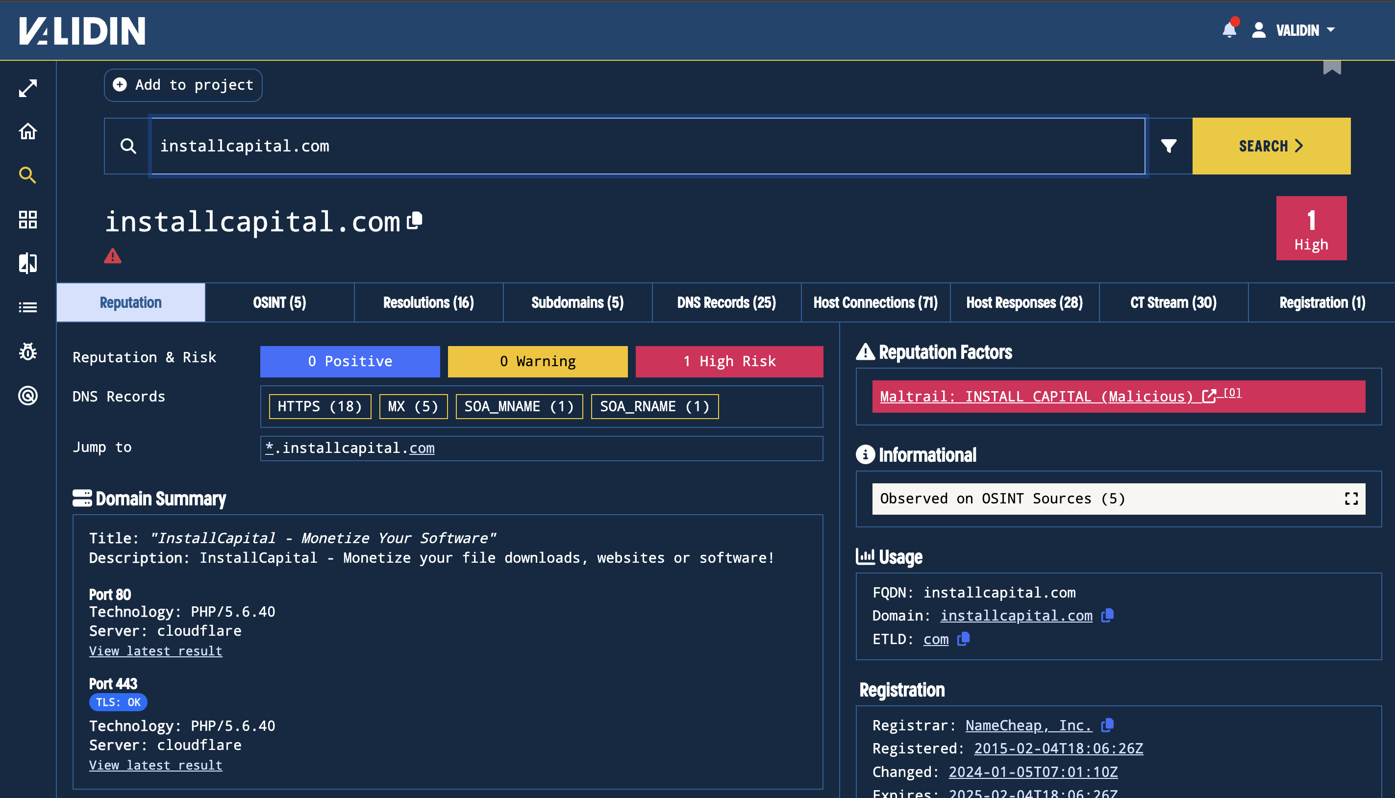The image size is (1395, 798).
Task: Expand the Host Responses tab details
Action: pyautogui.click(x=1024, y=302)
